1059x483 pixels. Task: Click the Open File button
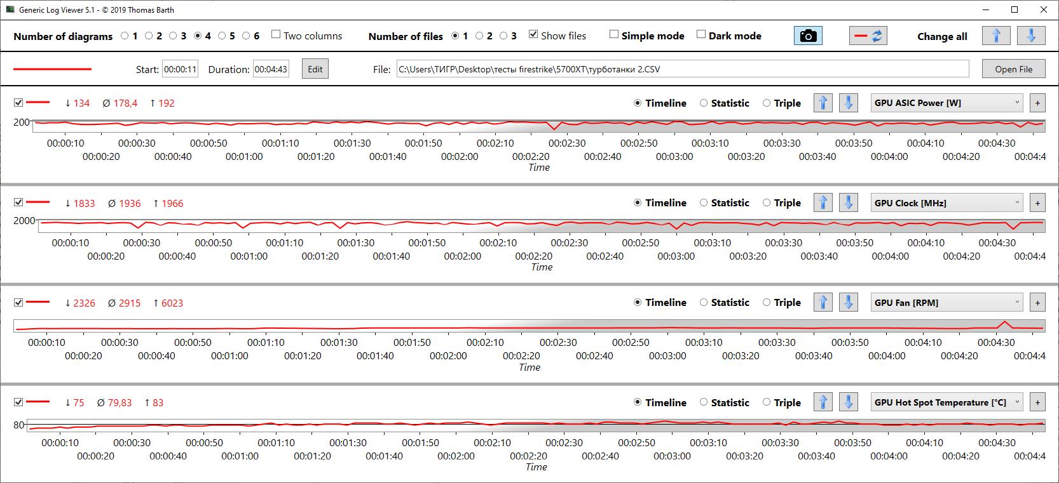(1014, 69)
